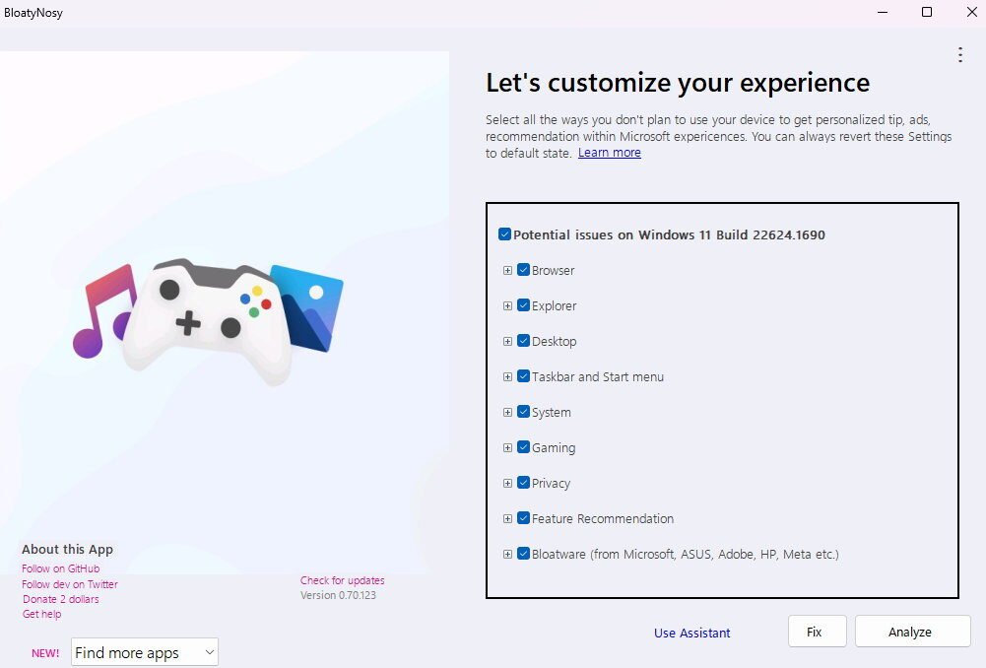986x668 pixels.
Task: Click Check for updates link
Action: tap(342, 580)
